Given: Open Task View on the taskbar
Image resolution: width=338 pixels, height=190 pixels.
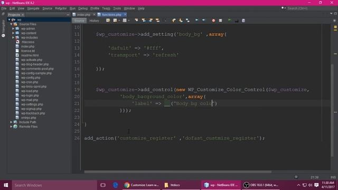Looking at the screenshot, I should click(103, 185).
